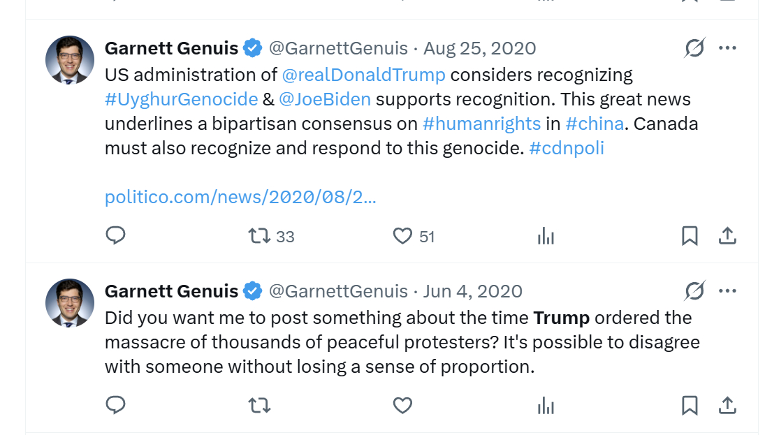Open more options on Jun 4 tweet
This screenshot has height=435, width=765.
[727, 291]
